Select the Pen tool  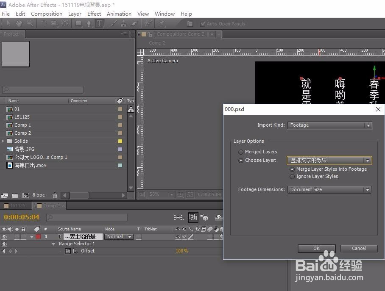(x=89, y=24)
